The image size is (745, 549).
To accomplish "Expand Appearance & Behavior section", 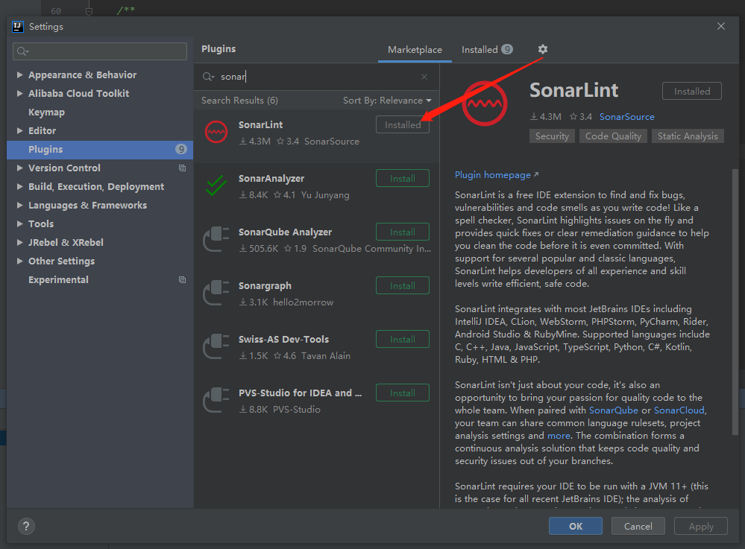I will click(19, 75).
